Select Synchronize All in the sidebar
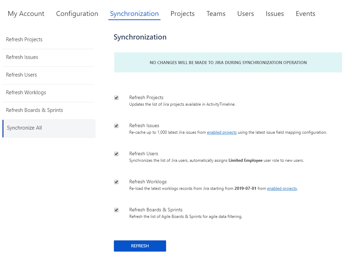The width and height of the screenshot is (355, 264). coord(24,128)
